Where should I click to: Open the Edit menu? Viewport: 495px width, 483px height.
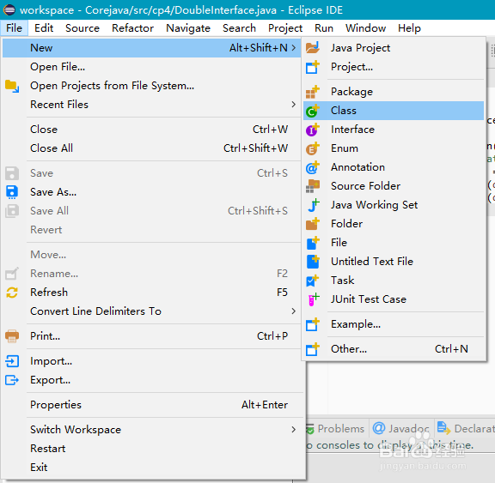point(44,28)
